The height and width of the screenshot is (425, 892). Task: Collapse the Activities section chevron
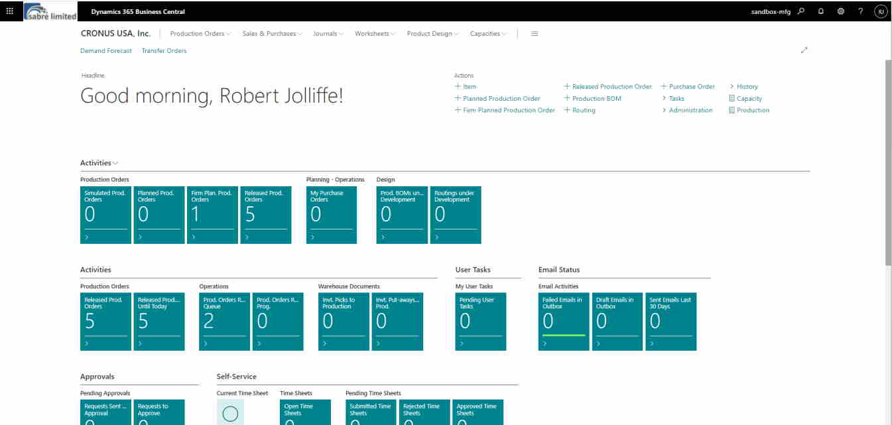115,162
